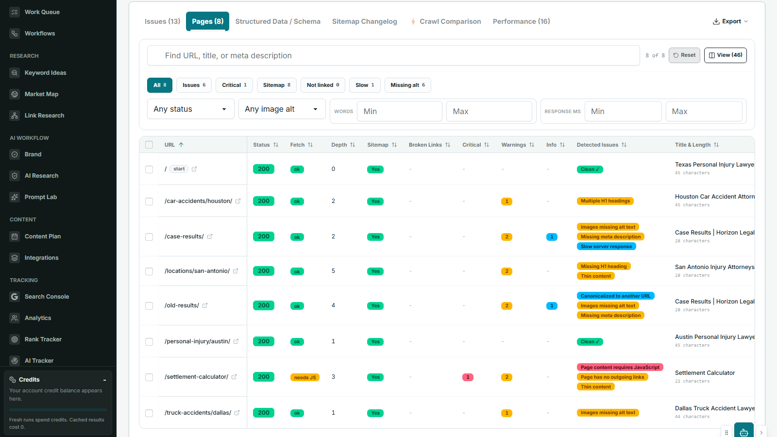The image size is (777, 437).
Task: Apply the Not linked 0 filter
Action: 323,85
